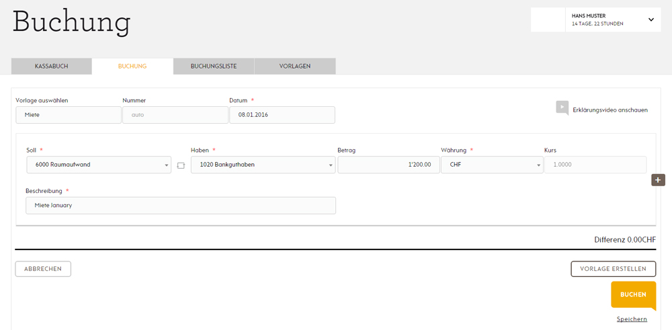Click the Erklärungsvideo anschauen link text
The image size is (672, 330).
coord(610,110)
